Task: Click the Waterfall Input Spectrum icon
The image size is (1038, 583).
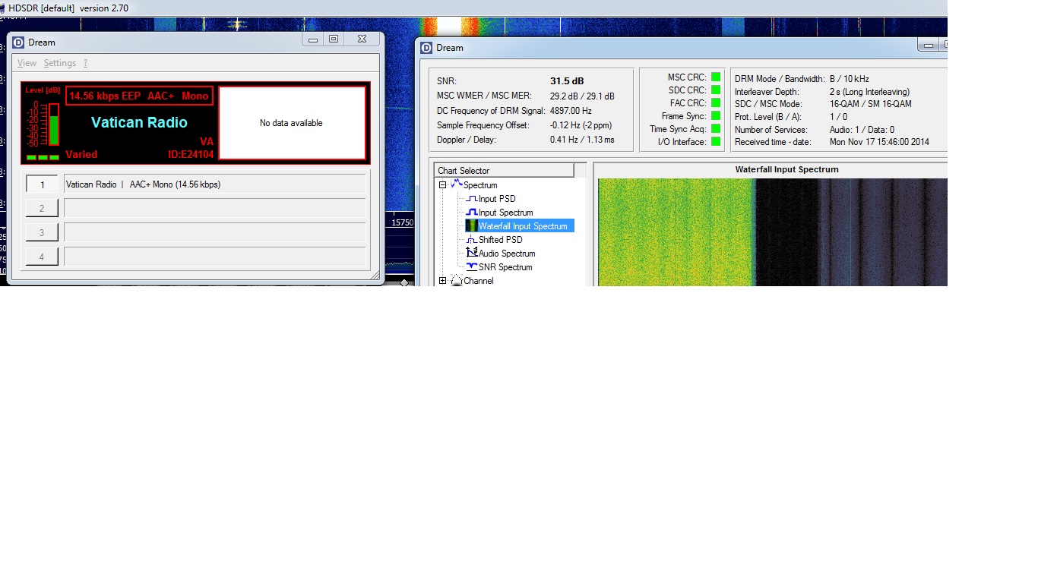Action: 471,226
